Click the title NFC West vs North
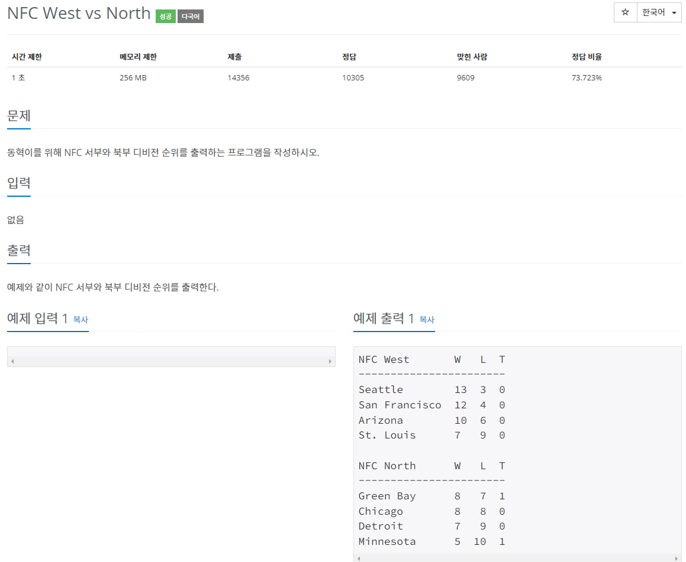Viewport: 686px width, 562px height. 79,14
